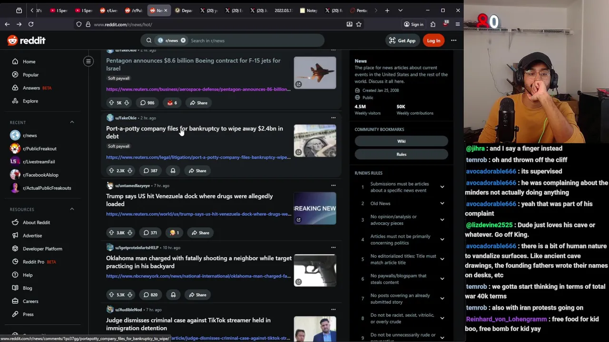This screenshot has width=609, height=342.
Task: Upvote the Trump Venezuela dock post
Action: point(111,233)
